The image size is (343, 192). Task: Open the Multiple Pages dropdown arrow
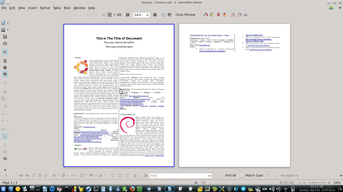click(114, 15)
